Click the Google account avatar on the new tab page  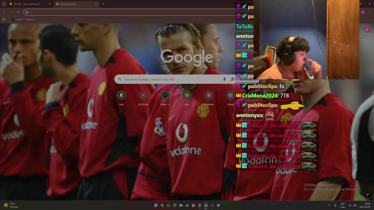pyautogui.click(x=367, y=30)
